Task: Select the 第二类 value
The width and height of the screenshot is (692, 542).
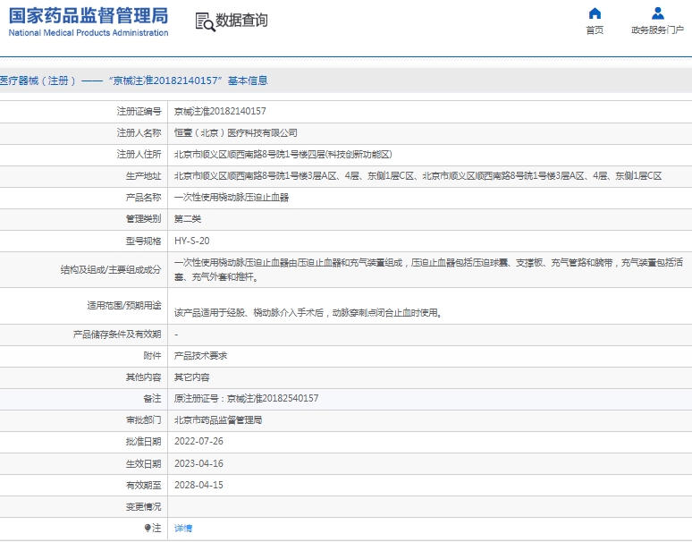Action: point(188,219)
